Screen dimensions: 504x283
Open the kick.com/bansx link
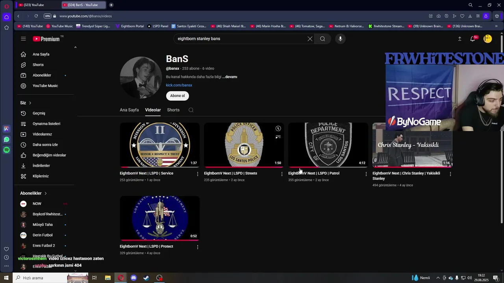[179, 85]
